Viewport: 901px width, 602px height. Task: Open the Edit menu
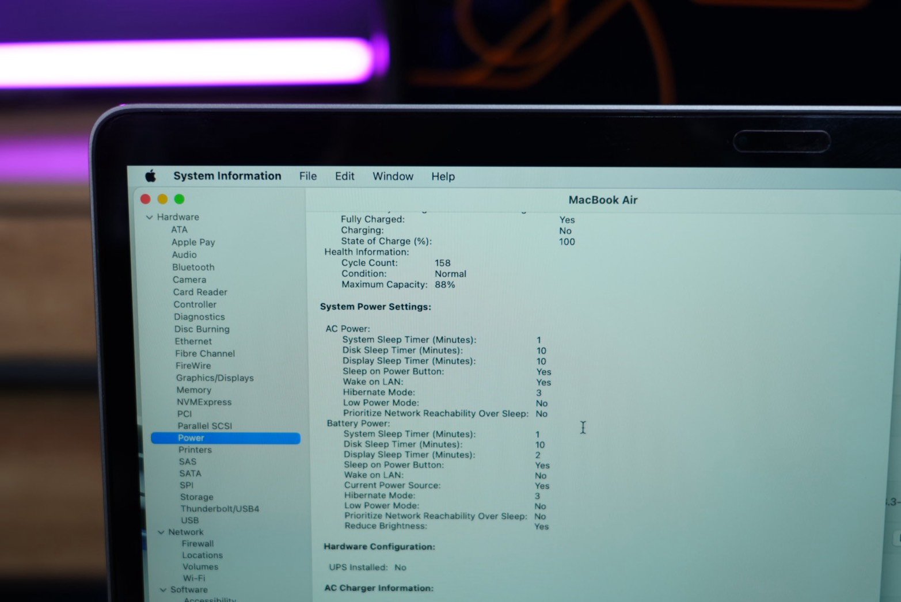point(344,176)
